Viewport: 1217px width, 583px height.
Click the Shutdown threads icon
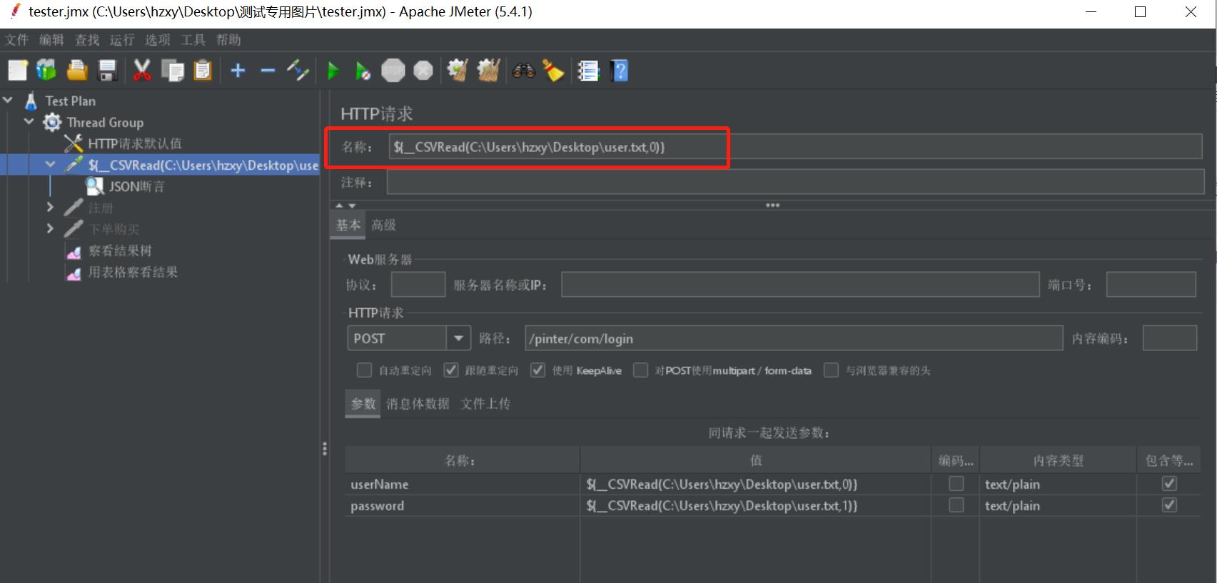click(423, 71)
